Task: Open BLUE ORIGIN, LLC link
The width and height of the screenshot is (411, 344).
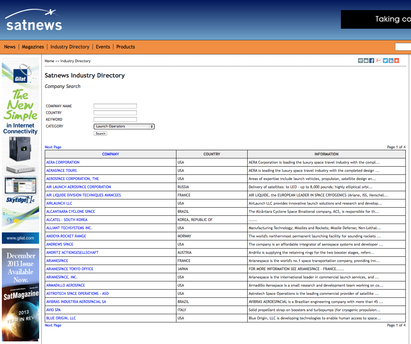Action: point(61,318)
